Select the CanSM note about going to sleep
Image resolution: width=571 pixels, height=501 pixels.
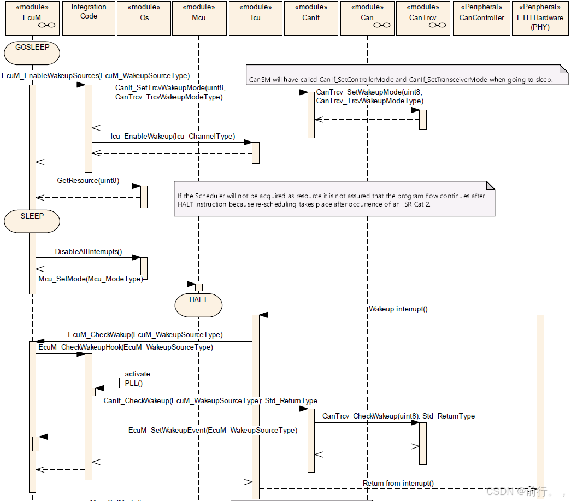tap(407, 75)
